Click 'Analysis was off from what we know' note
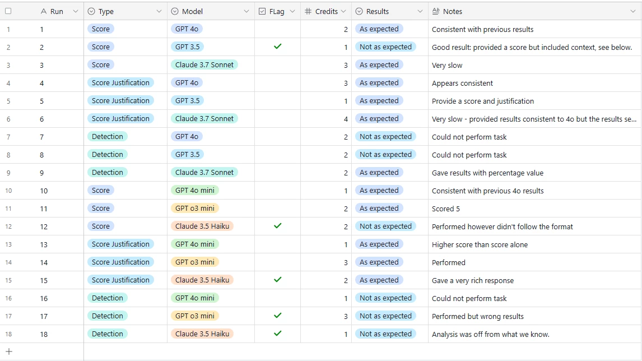Screen dimensions: 642x361 [491, 334]
